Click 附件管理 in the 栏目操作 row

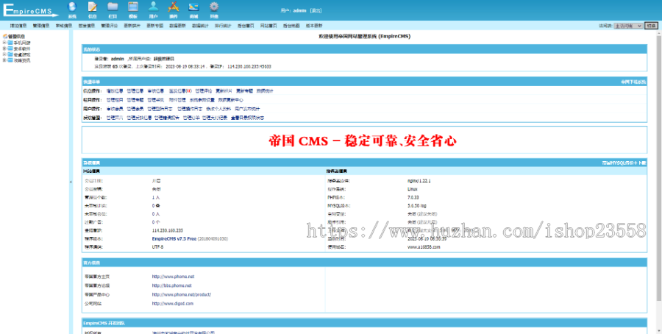click(x=177, y=100)
